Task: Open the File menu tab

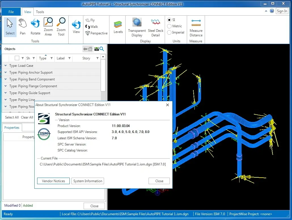Action: tap(11, 12)
